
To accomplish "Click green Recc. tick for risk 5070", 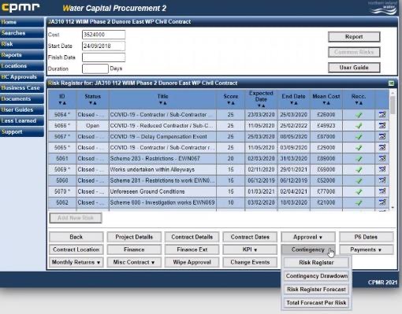I will point(359,192).
